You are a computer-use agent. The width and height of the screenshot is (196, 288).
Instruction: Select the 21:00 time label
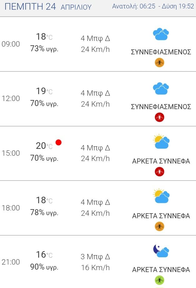click(11, 262)
